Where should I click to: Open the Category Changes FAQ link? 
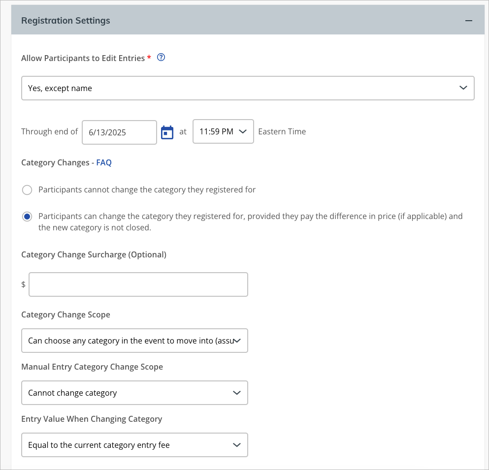(x=104, y=162)
